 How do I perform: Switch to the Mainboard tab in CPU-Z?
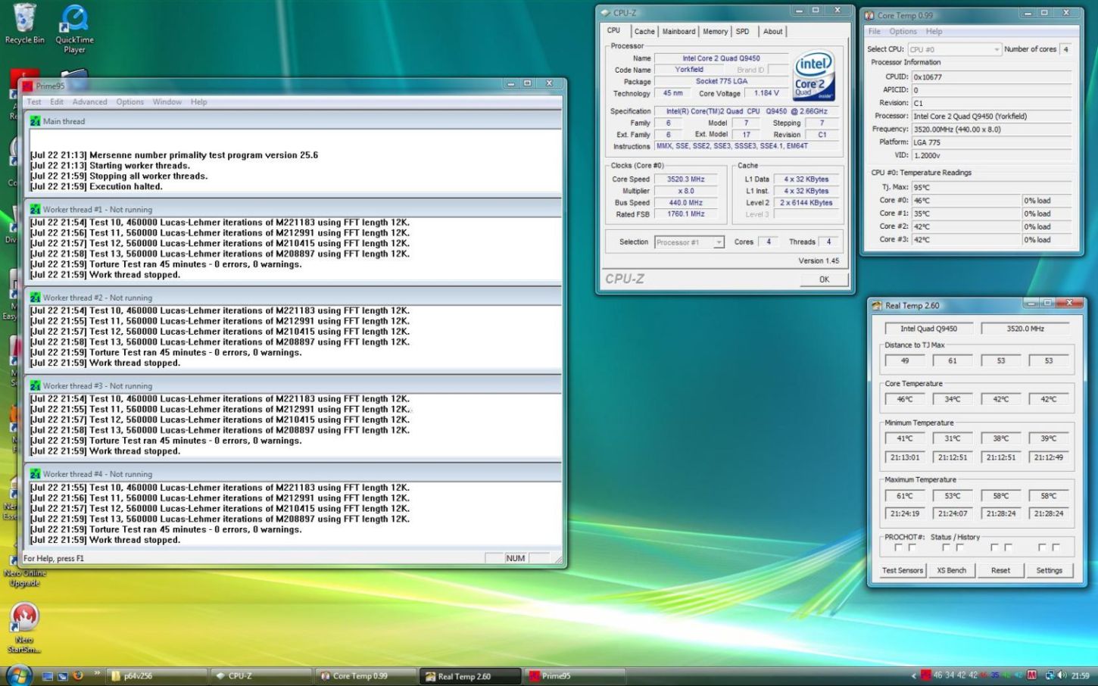678,32
